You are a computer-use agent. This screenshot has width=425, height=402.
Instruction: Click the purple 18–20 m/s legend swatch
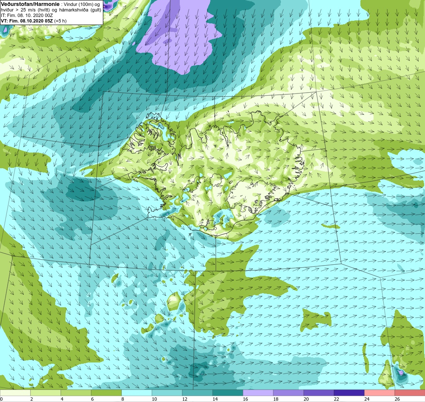pyautogui.click(x=289, y=393)
